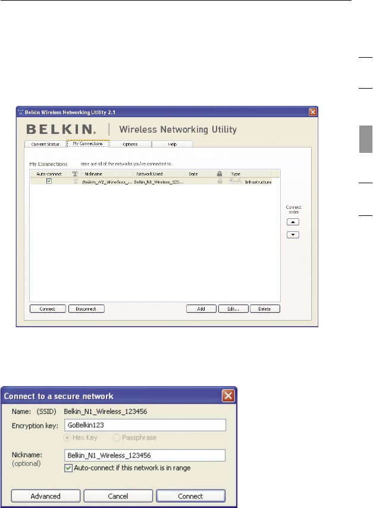
Task: Select the Belkin_N1_Wireless nickname entry
Action: (107, 182)
